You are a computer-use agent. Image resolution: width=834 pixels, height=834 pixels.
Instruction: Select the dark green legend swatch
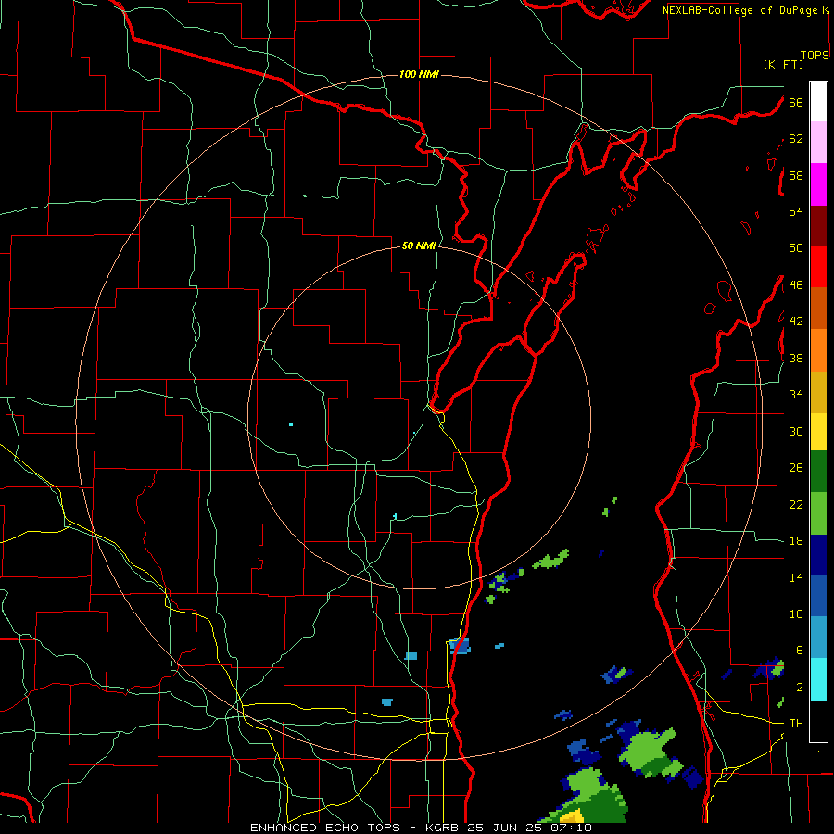[818, 472]
